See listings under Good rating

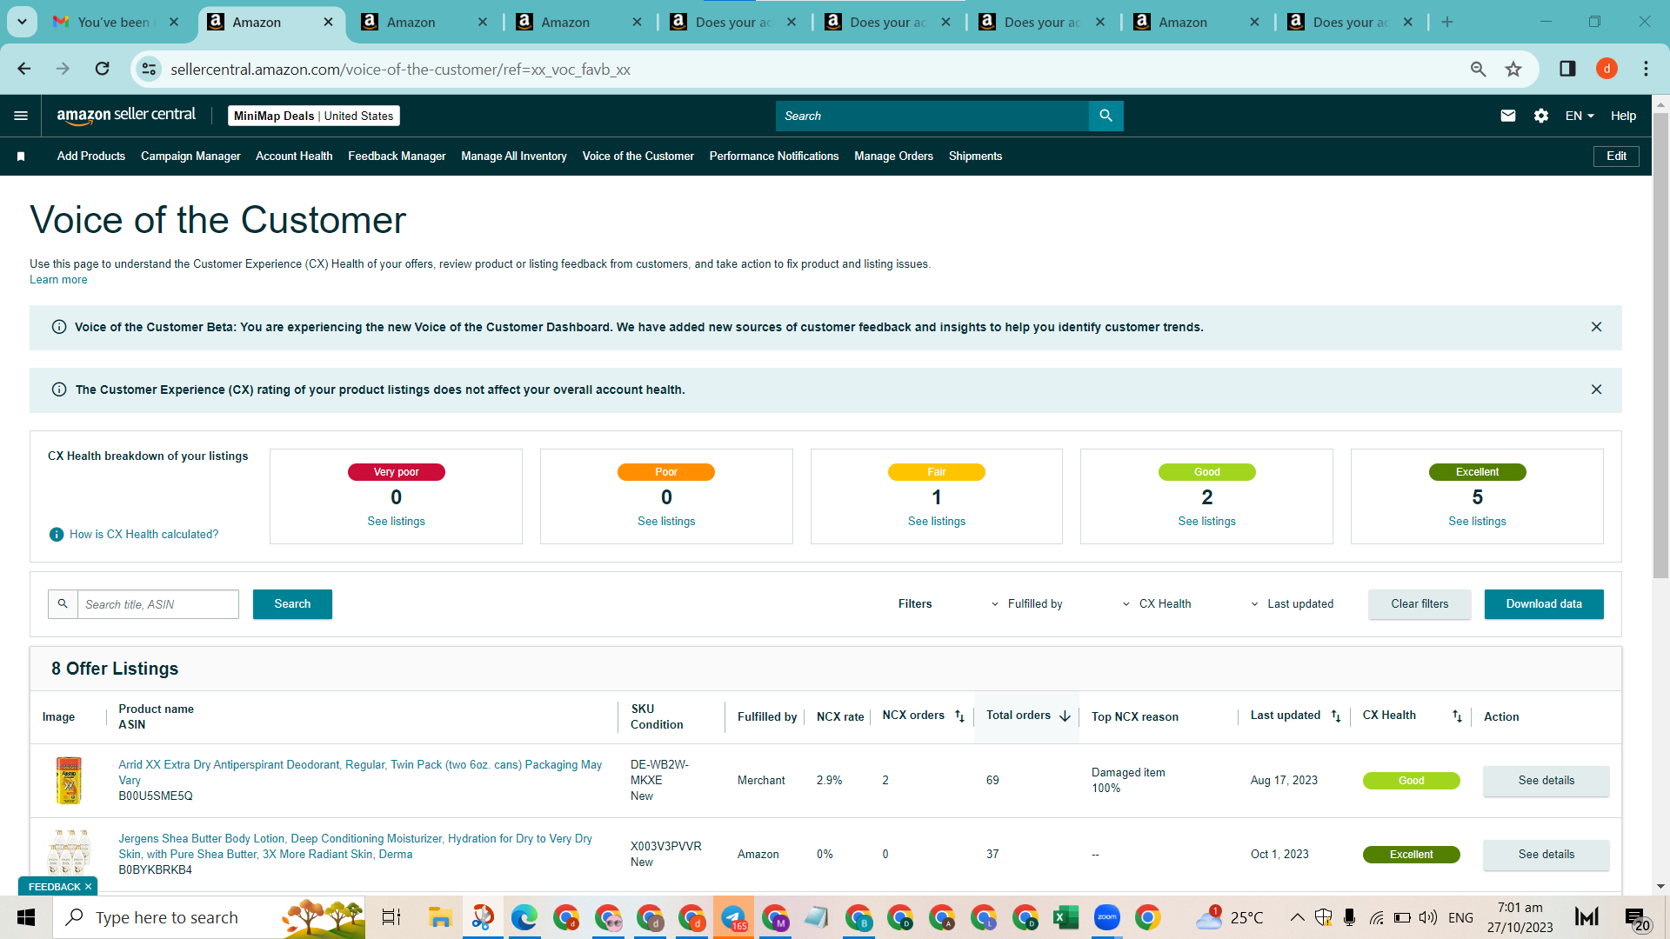coord(1206,522)
